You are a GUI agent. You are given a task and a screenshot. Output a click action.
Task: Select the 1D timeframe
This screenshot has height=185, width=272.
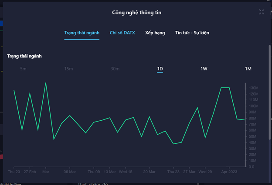(x=160, y=69)
